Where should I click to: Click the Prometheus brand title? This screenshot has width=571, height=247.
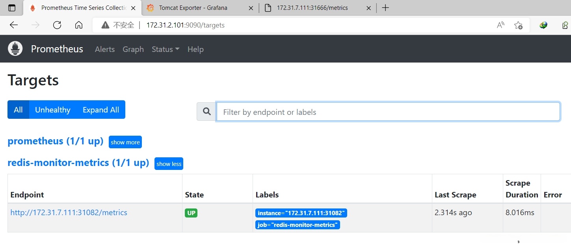pos(57,49)
